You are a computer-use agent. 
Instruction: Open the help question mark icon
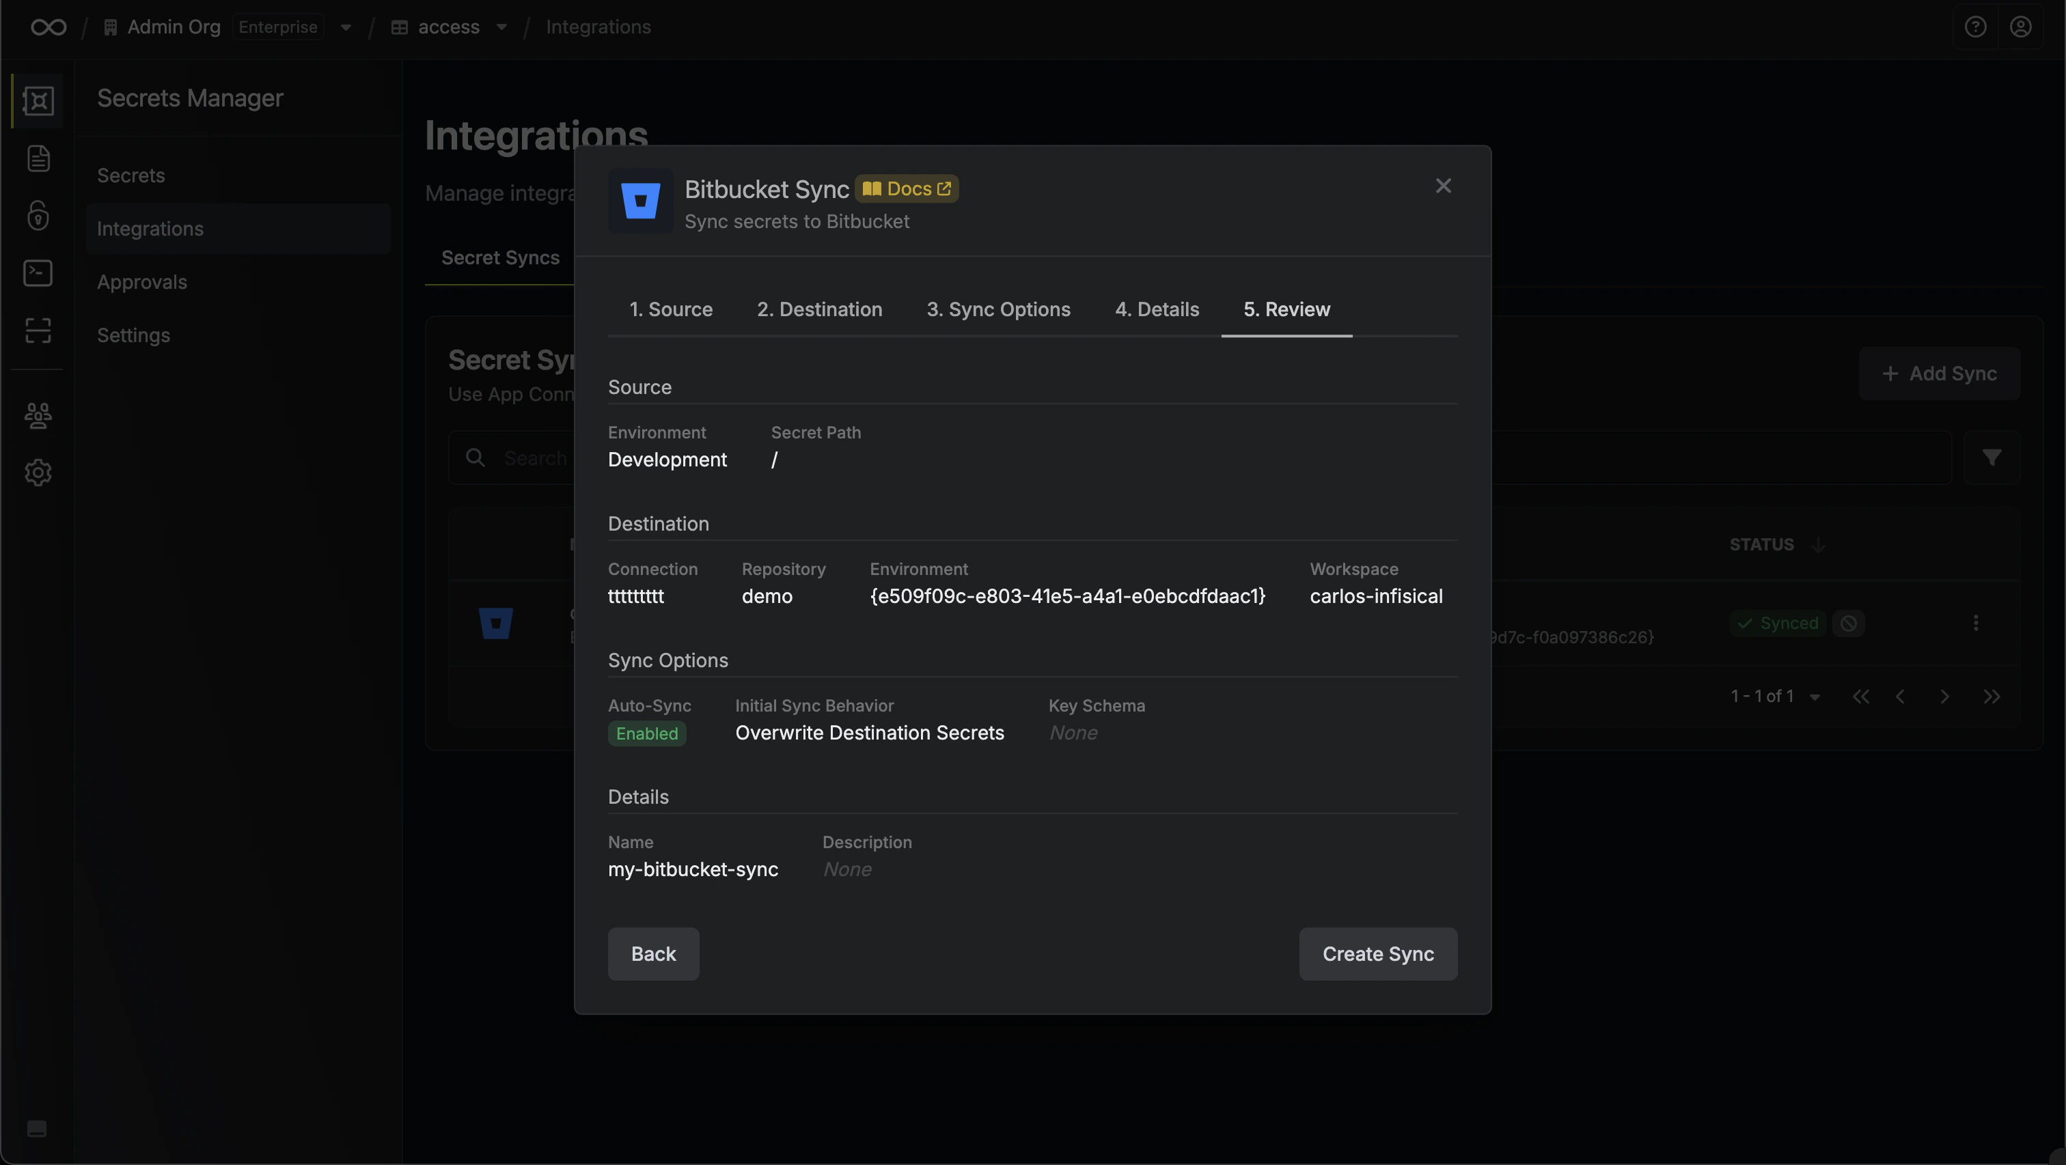(1975, 27)
